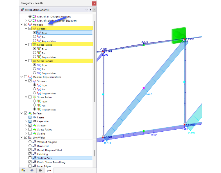
Task: Click the Layers icon
Action: [x=34, y=117]
